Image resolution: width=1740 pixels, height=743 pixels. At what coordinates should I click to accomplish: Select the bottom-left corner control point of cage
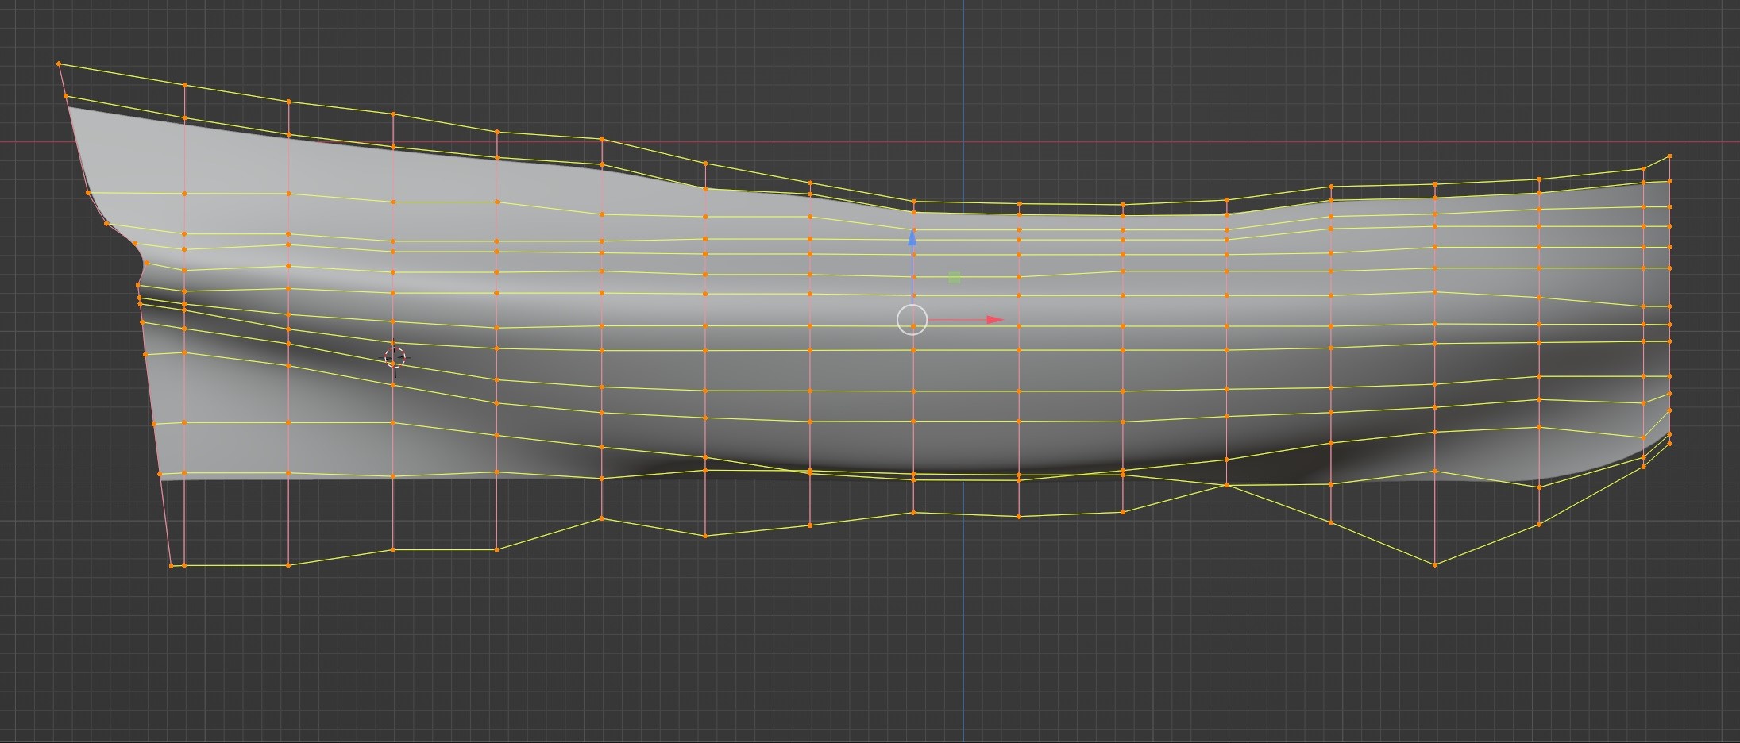171,566
